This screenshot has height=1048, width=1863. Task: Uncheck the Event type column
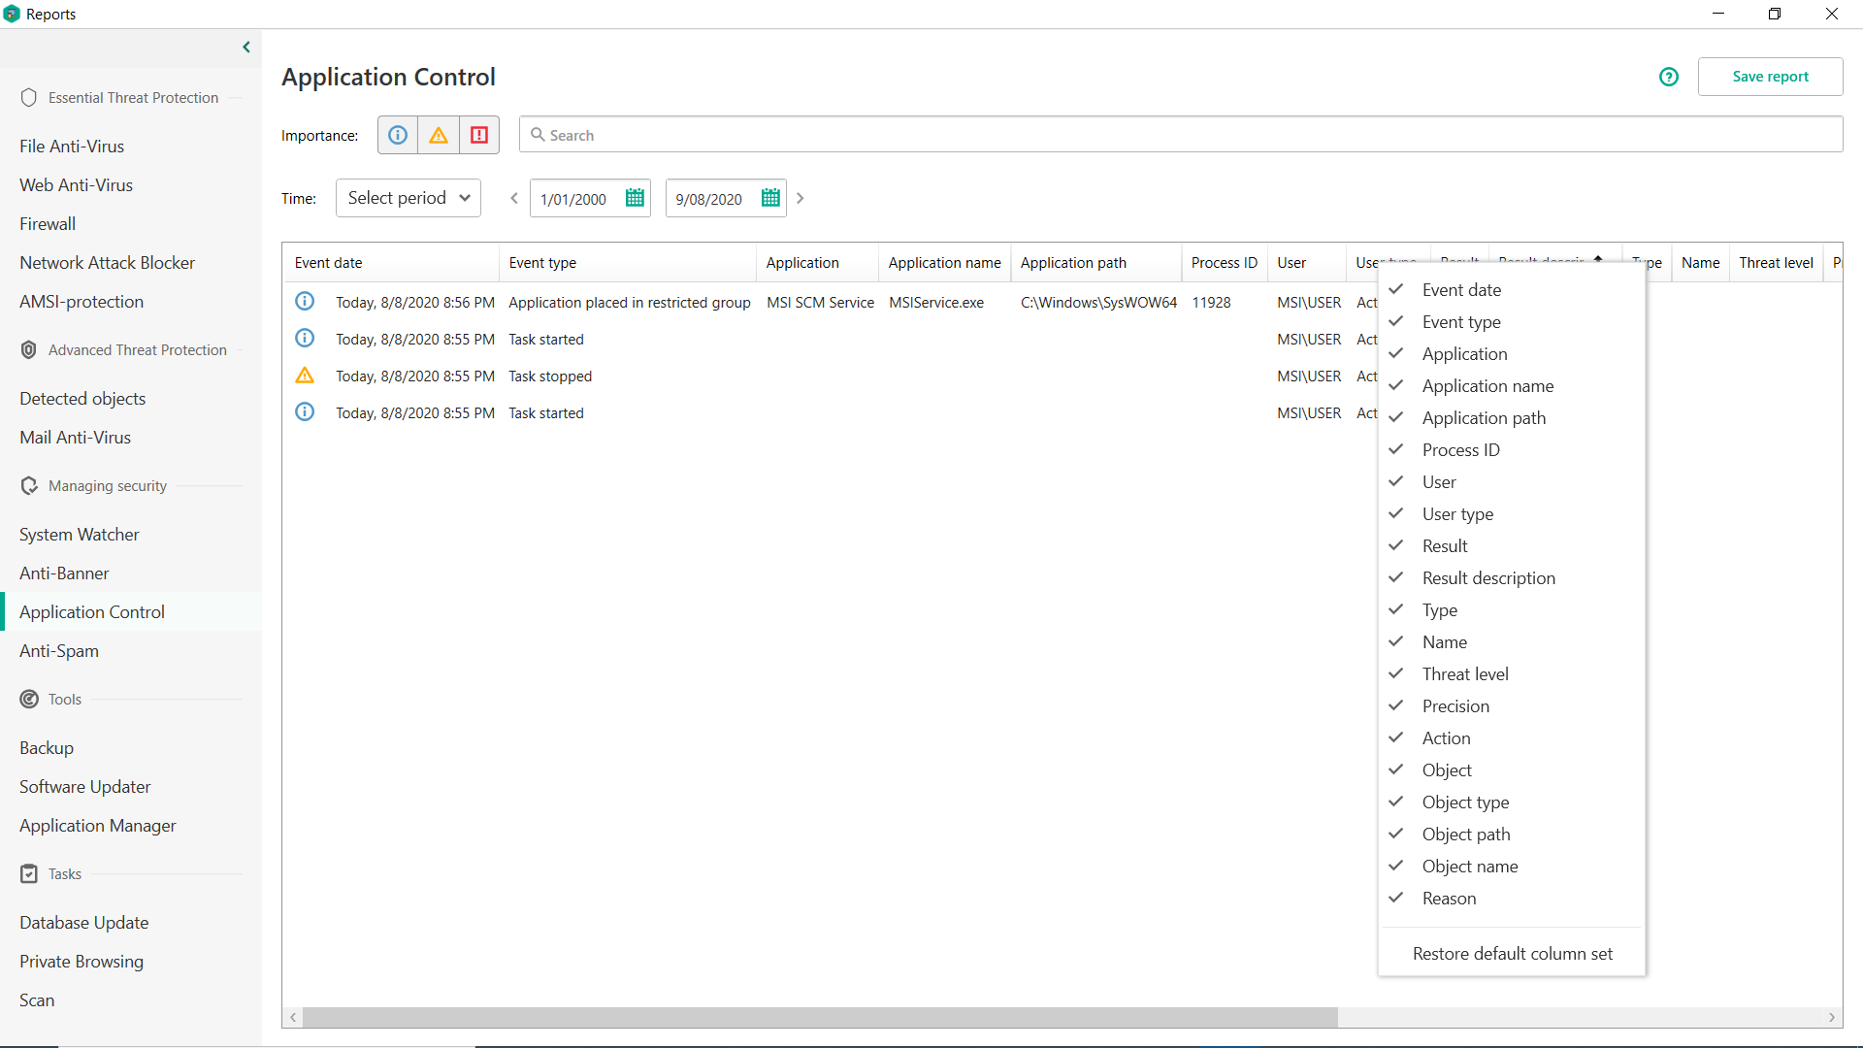click(x=1511, y=321)
